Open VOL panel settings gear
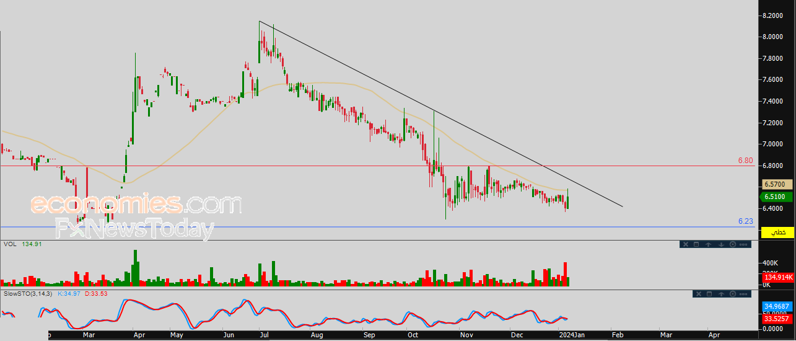This screenshot has height=341, width=796. tap(733, 244)
